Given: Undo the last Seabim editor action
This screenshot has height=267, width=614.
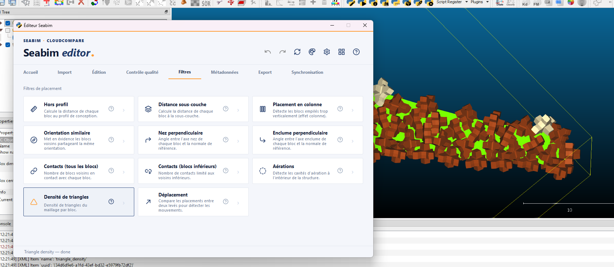Looking at the screenshot, I should pyautogui.click(x=267, y=52).
